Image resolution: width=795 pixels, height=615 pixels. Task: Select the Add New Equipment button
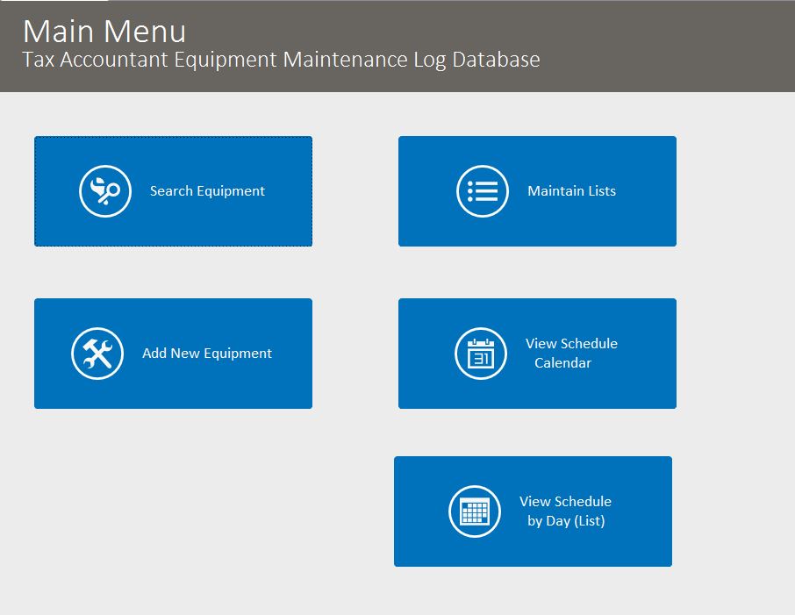[174, 354]
